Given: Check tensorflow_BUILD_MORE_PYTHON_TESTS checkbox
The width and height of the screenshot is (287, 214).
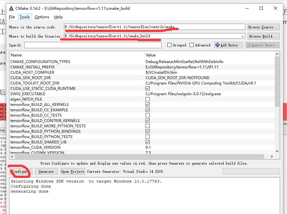Looking at the screenshot, I should pyautogui.click(x=147, y=126).
